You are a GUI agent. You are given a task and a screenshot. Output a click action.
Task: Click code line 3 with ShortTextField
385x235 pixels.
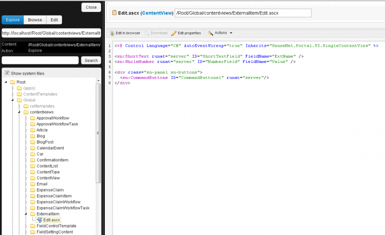point(209,56)
